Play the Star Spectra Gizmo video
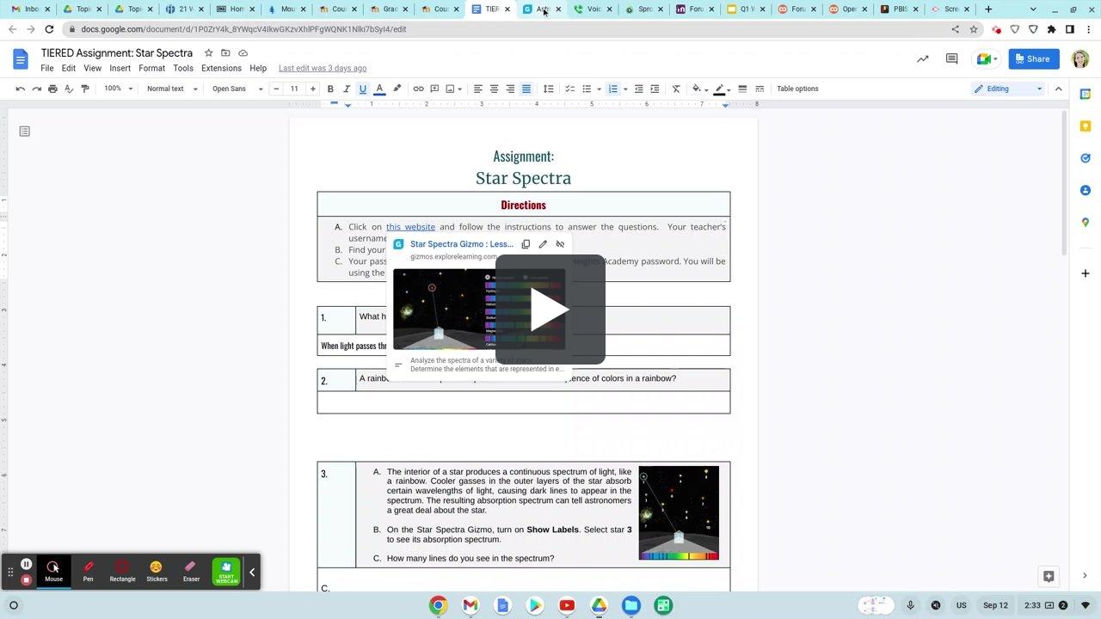 pyautogui.click(x=550, y=310)
